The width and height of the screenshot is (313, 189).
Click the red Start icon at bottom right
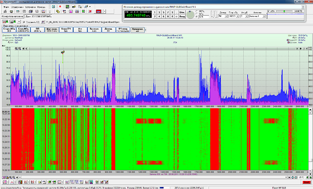[307, 182]
